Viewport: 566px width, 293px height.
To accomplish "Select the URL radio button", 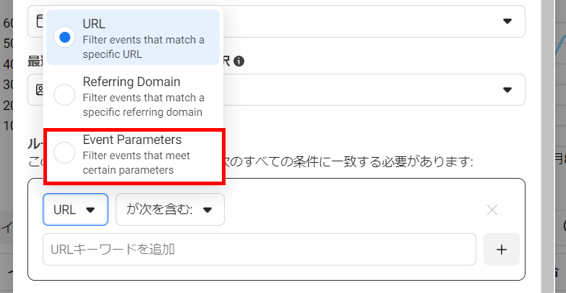I will tap(65, 38).
